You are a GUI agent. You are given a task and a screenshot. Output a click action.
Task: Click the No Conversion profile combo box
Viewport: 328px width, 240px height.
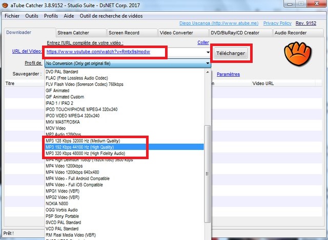(128, 63)
